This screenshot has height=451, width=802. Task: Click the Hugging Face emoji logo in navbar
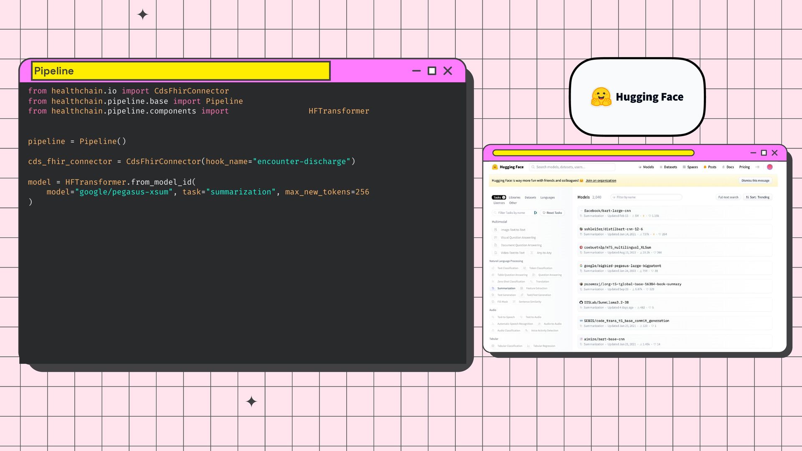point(495,167)
